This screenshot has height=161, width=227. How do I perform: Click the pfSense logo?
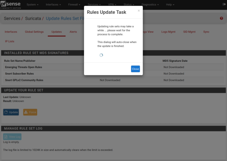[x=10, y=5]
